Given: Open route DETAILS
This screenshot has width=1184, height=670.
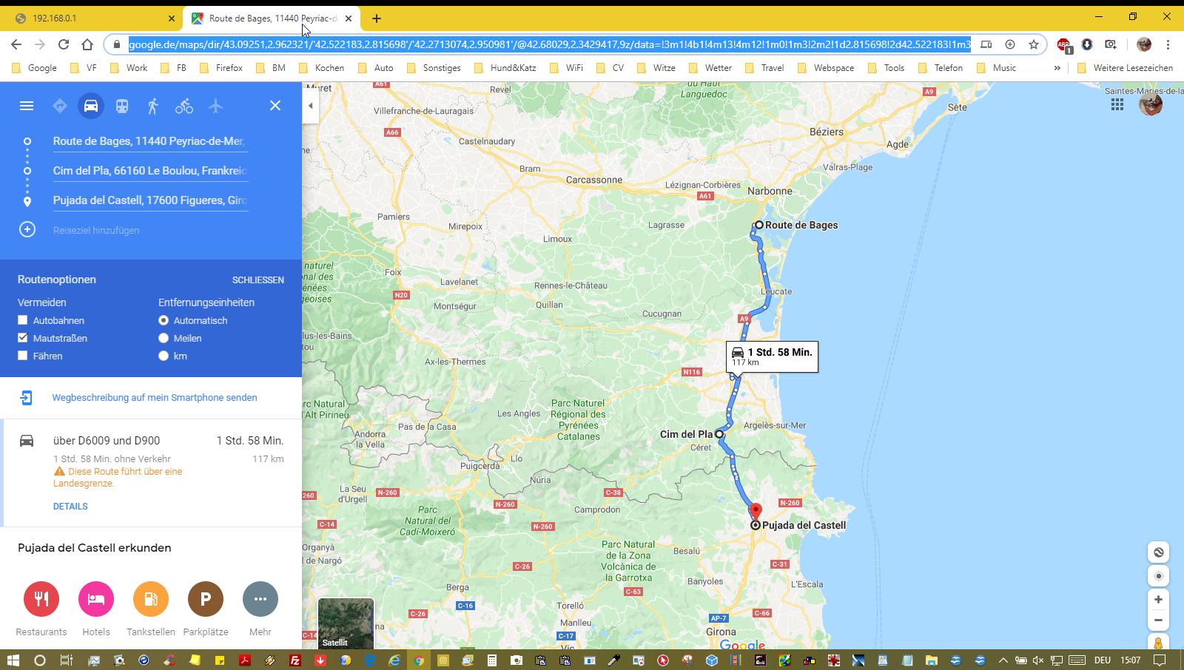Looking at the screenshot, I should pyautogui.click(x=70, y=507).
